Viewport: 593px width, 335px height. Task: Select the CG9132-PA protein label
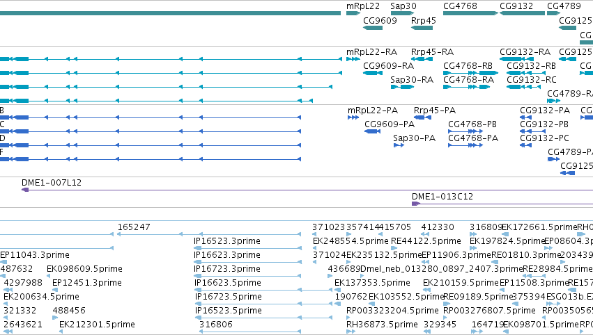point(545,111)
